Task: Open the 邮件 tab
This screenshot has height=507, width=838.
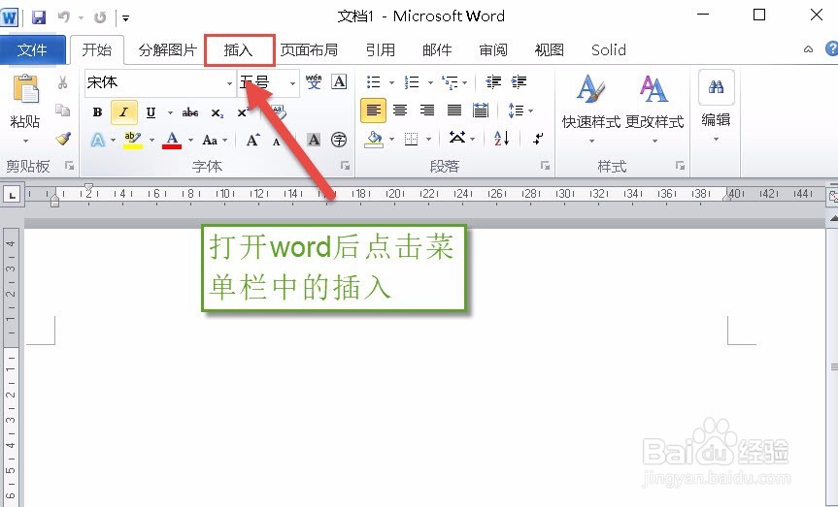Action: click(437, 50)
